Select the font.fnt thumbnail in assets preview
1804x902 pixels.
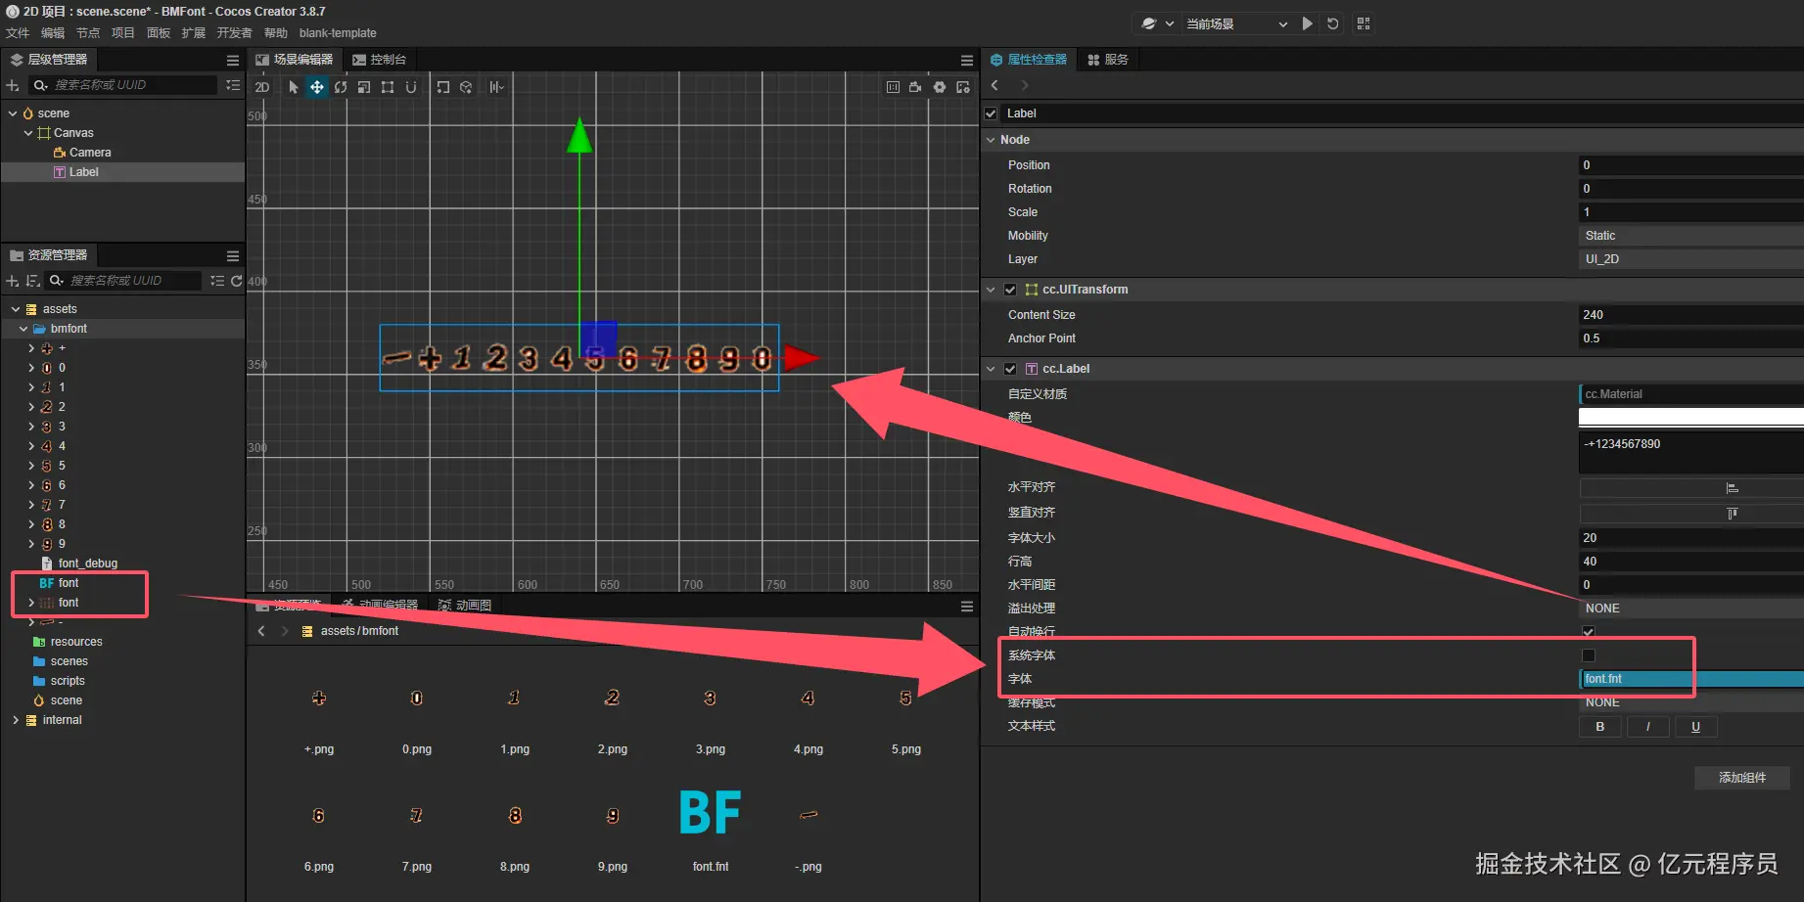click(711, 813)
